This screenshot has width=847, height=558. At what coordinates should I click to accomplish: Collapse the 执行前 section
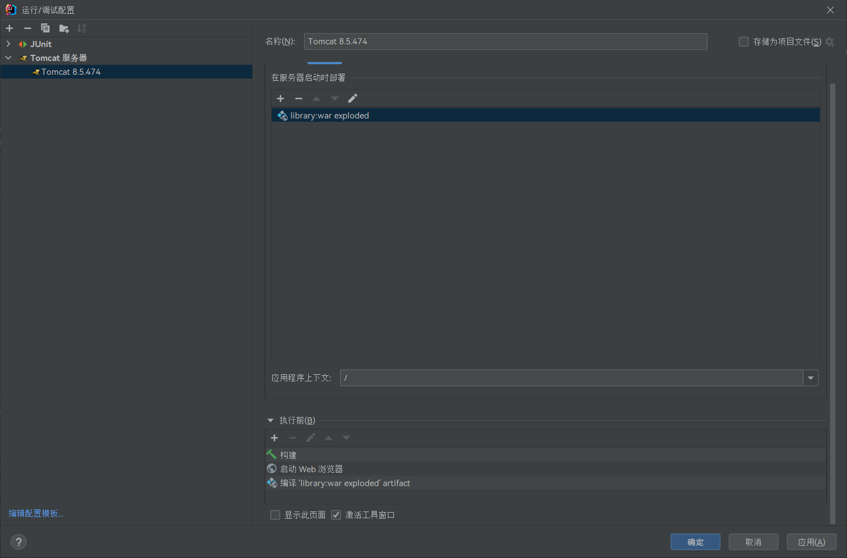click(271, 421)
